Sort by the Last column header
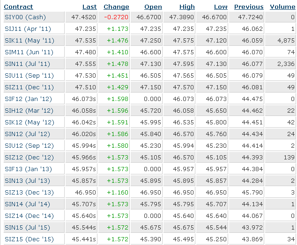 tap(89, 7)
